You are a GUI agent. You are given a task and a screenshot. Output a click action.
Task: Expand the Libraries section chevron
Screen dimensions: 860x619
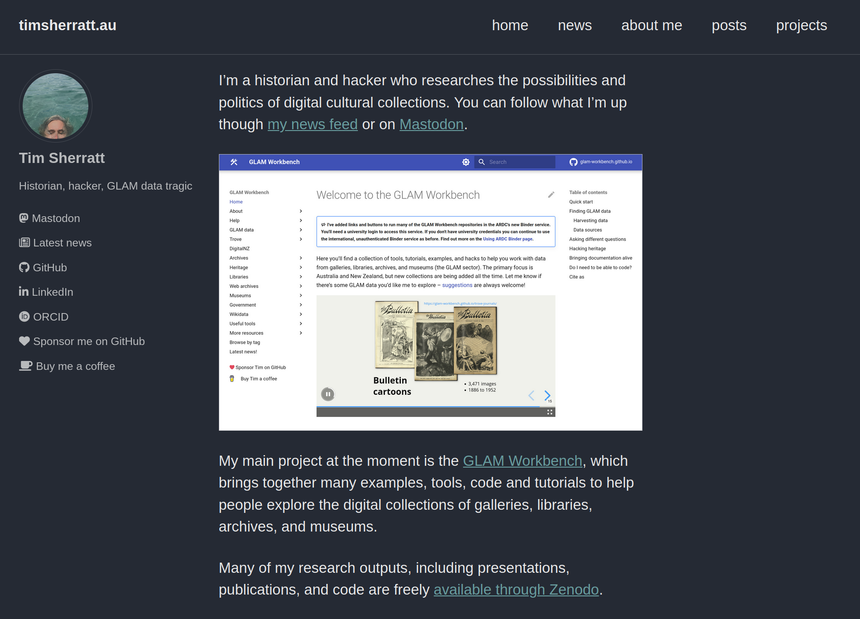point(301,277)
